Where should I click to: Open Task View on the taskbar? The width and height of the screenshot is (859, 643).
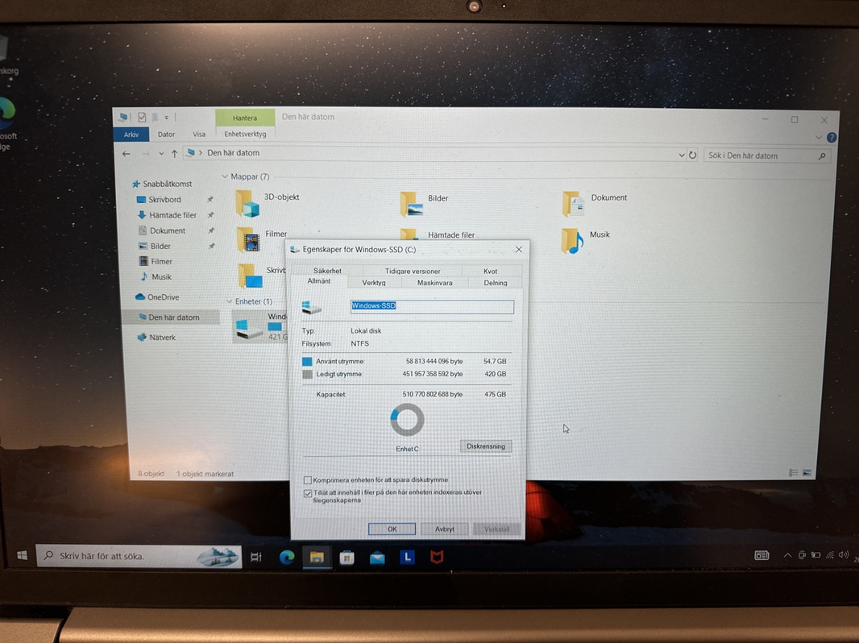coord(255,557)
